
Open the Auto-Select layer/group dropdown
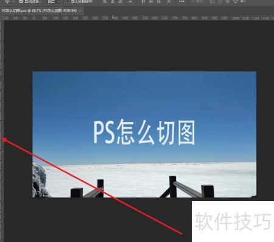coord(54,2)
